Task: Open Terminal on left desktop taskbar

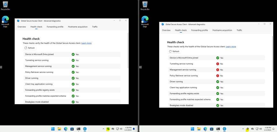Action: 78,129
